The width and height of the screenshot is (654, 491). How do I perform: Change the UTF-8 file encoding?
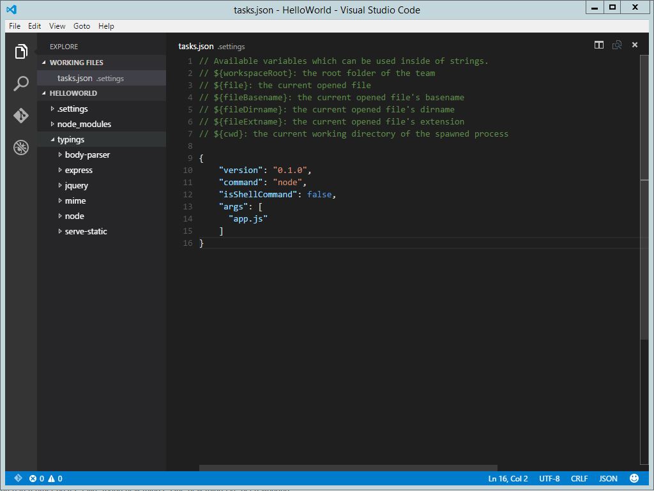[549, 478]
